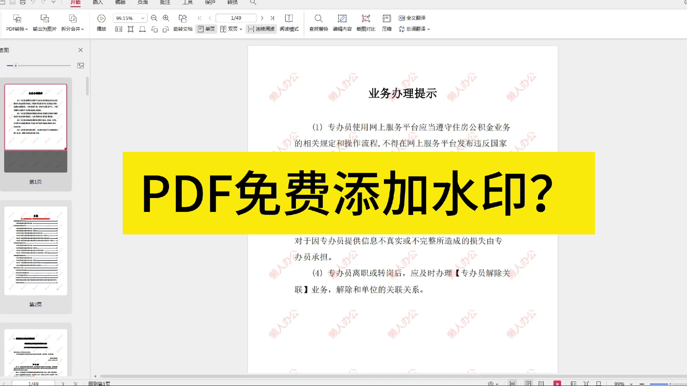
Task: Click the status bar zoom slider handle
Action: coord(670,384)
